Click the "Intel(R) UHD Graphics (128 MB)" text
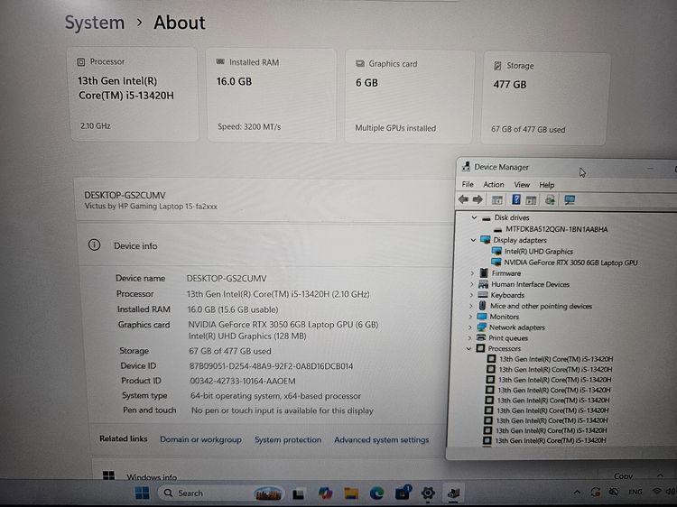The height and width of the screenshot is (507, 677). pyautogui.click(x=247, y=336)
